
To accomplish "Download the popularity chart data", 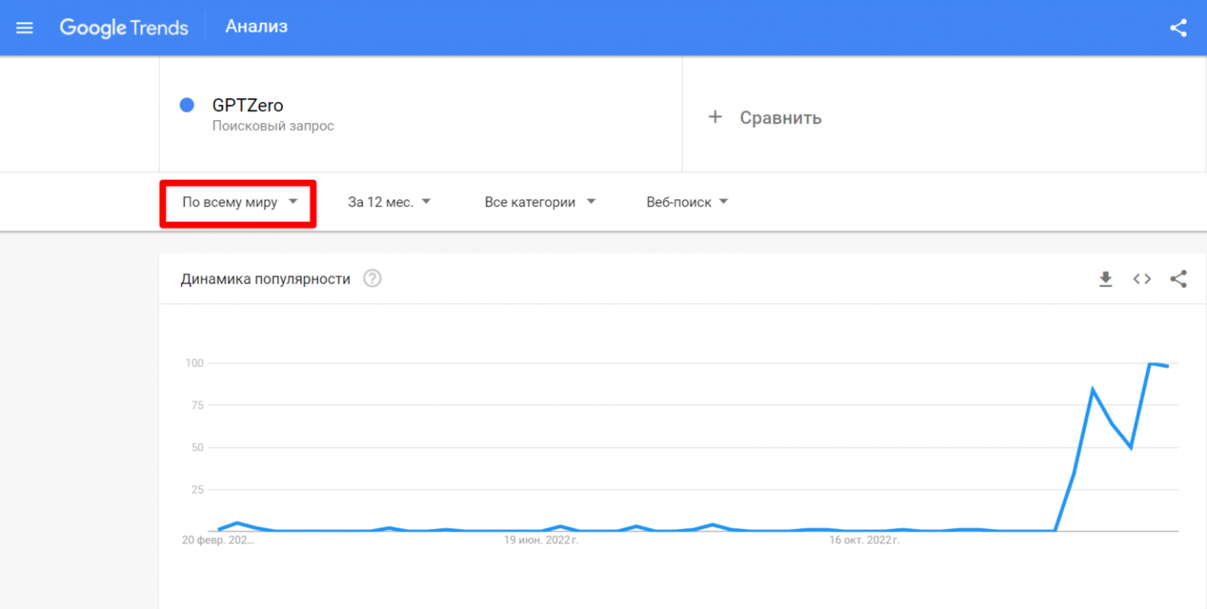I will 1106,279.
